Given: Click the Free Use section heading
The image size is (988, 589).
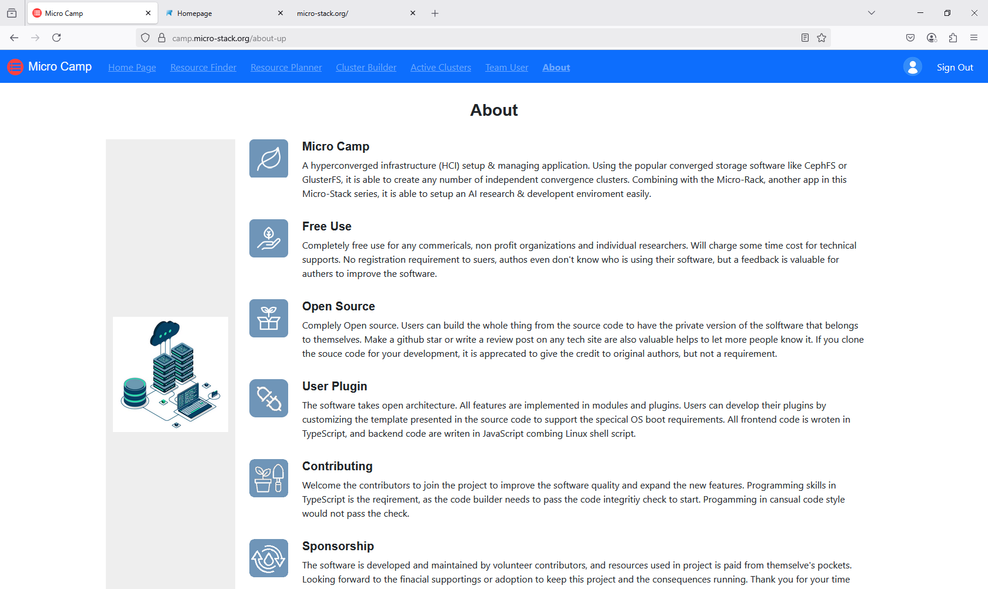Looking at the screenshot, I should (327, 226).
